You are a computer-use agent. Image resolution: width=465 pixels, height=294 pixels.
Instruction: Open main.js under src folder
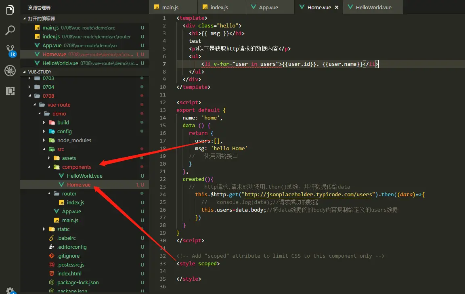[84, 220]
